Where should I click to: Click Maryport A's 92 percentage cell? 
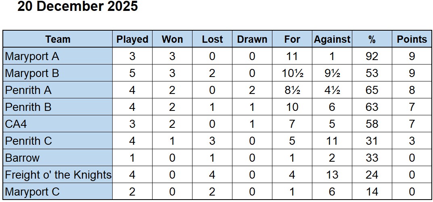pyautogui.click(x=372, y=56)
